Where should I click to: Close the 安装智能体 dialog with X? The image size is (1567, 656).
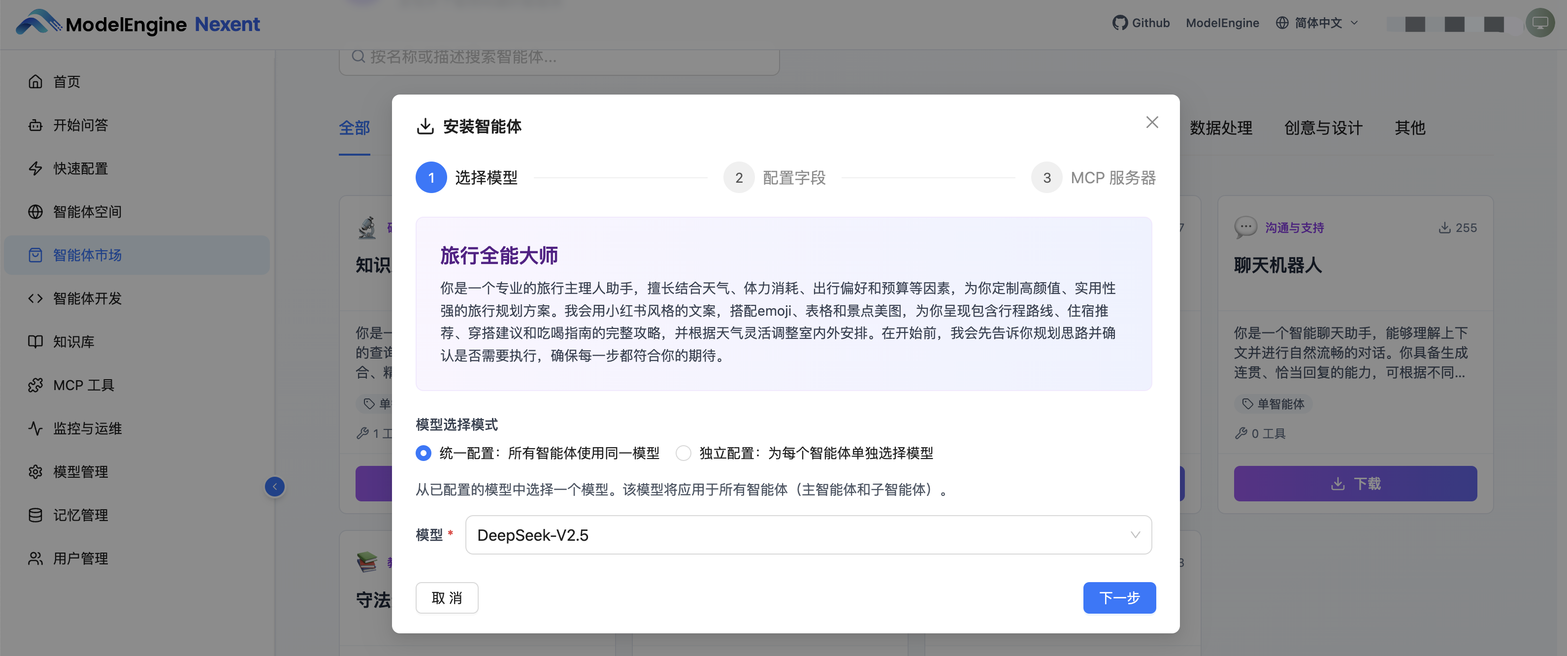coord(1151,122)
